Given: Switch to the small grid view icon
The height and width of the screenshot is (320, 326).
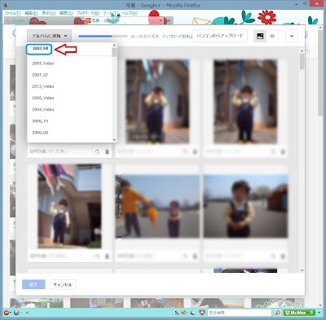Looking at the screenshot, I should click(272, 36).
